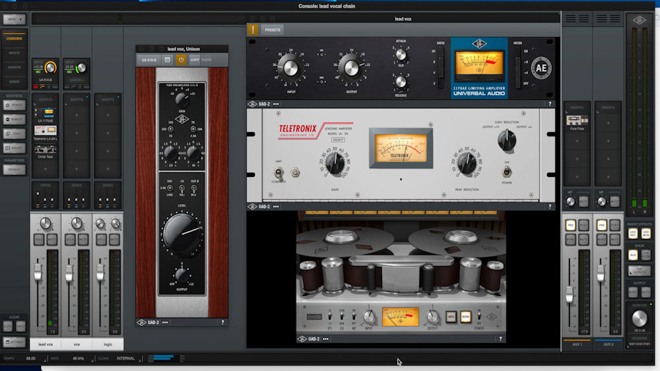Select the Sends view tab
Image resolution: width=660 pixels, height=371 pixels.
[14, 81]
